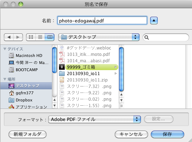Click the column resize handle

point(122,106)
